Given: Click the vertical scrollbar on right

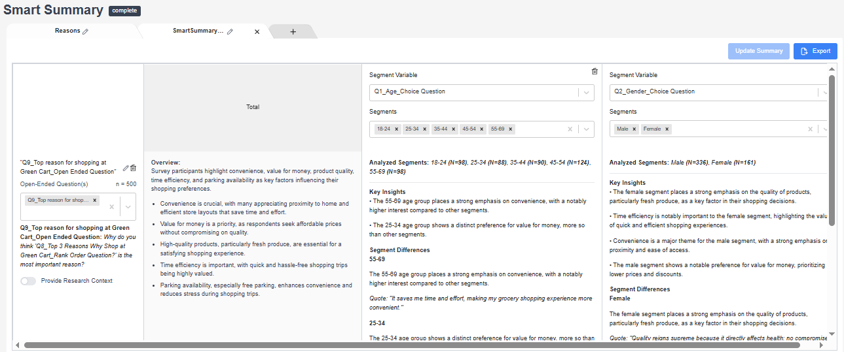Looking at the screenshot, I should 832,150.
